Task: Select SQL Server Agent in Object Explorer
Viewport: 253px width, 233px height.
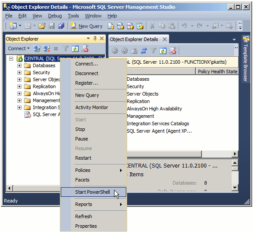Action: click(x=46, y=115)
